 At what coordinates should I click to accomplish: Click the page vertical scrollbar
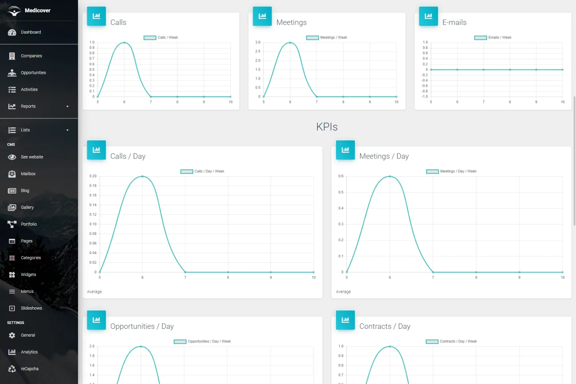pyautogui.click(x=574, y=160)
